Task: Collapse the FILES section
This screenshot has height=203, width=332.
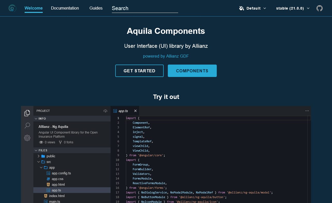Action: [43, 150]
